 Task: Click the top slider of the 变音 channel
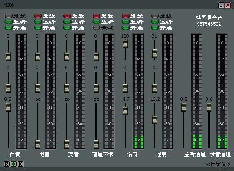(x=67, y=57)
